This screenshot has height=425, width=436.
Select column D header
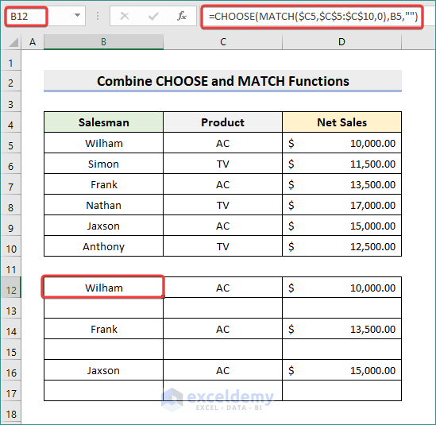pyautogui.click(x=341, y=42)
